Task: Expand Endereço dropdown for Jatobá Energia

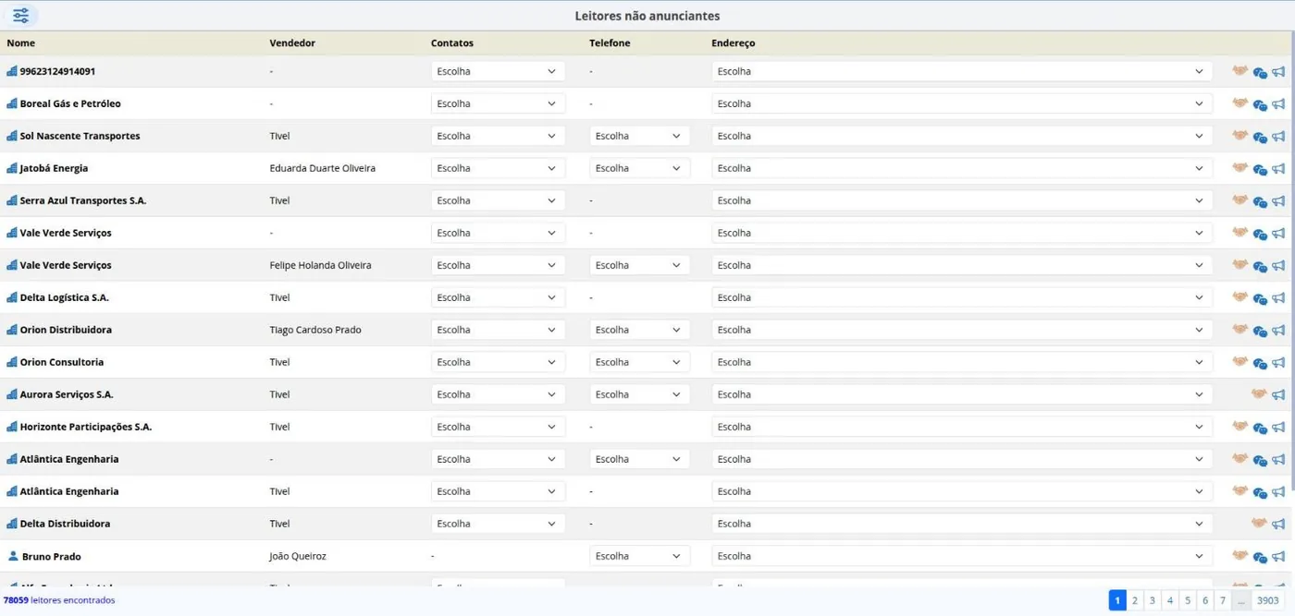Action: pyautogui.click(x=962, y=168)
